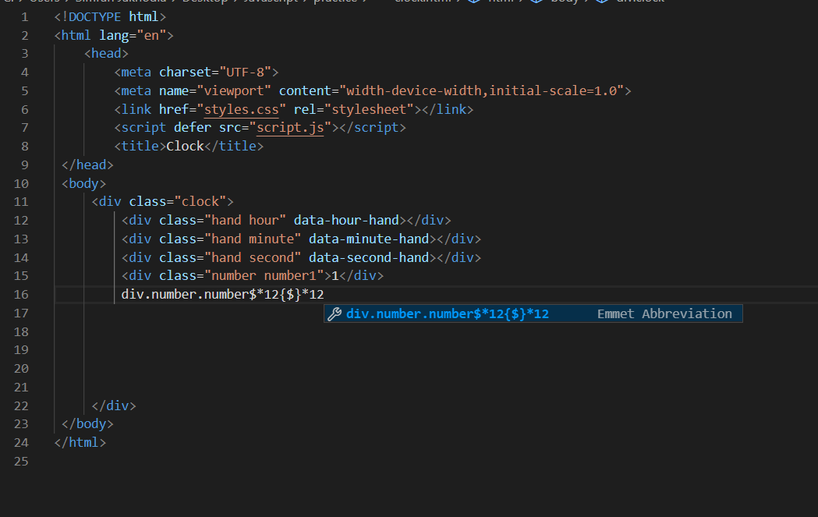
Task: Click the symbol icon beside the body breadcrumb
Action: [x=535, y=2]
